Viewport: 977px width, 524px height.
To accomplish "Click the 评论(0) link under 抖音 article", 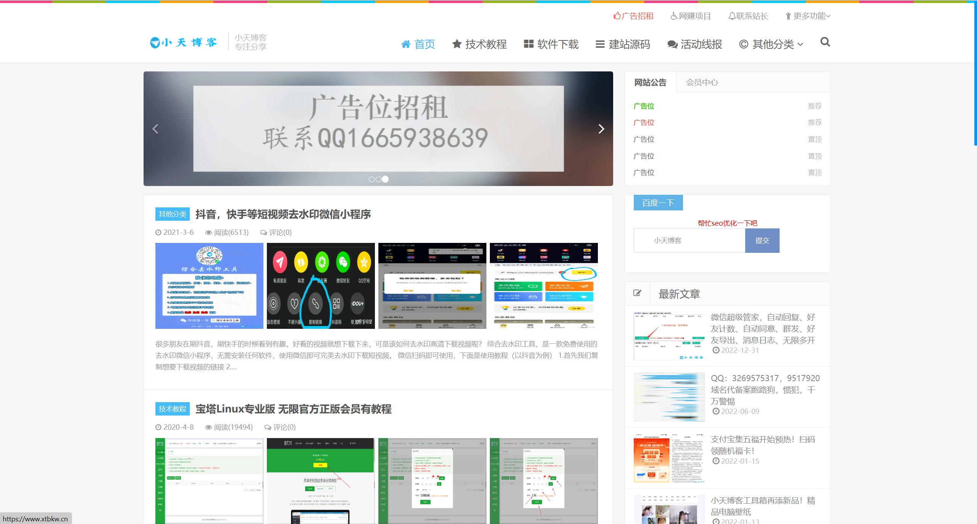I will [276, 233].
